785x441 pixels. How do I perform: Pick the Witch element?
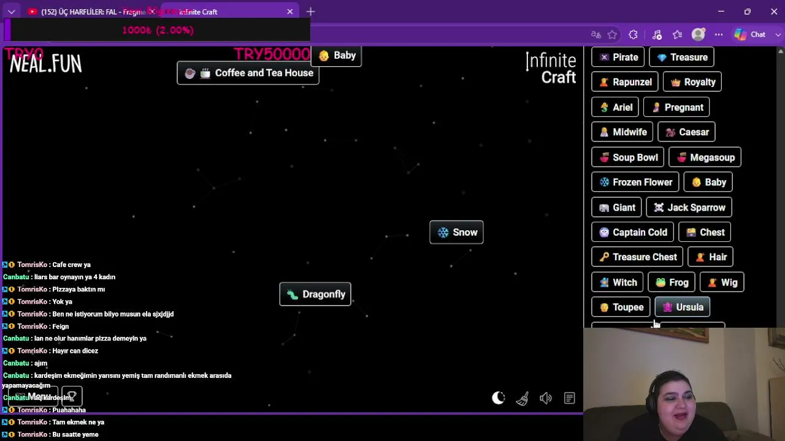pyautogui.click(x=618, y=282)
